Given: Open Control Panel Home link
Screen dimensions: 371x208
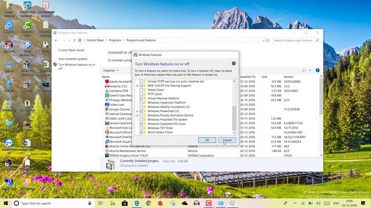Looking at the screenshot, I should pos(71,50).
